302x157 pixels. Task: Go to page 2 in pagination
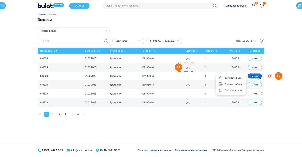point(53,114)
